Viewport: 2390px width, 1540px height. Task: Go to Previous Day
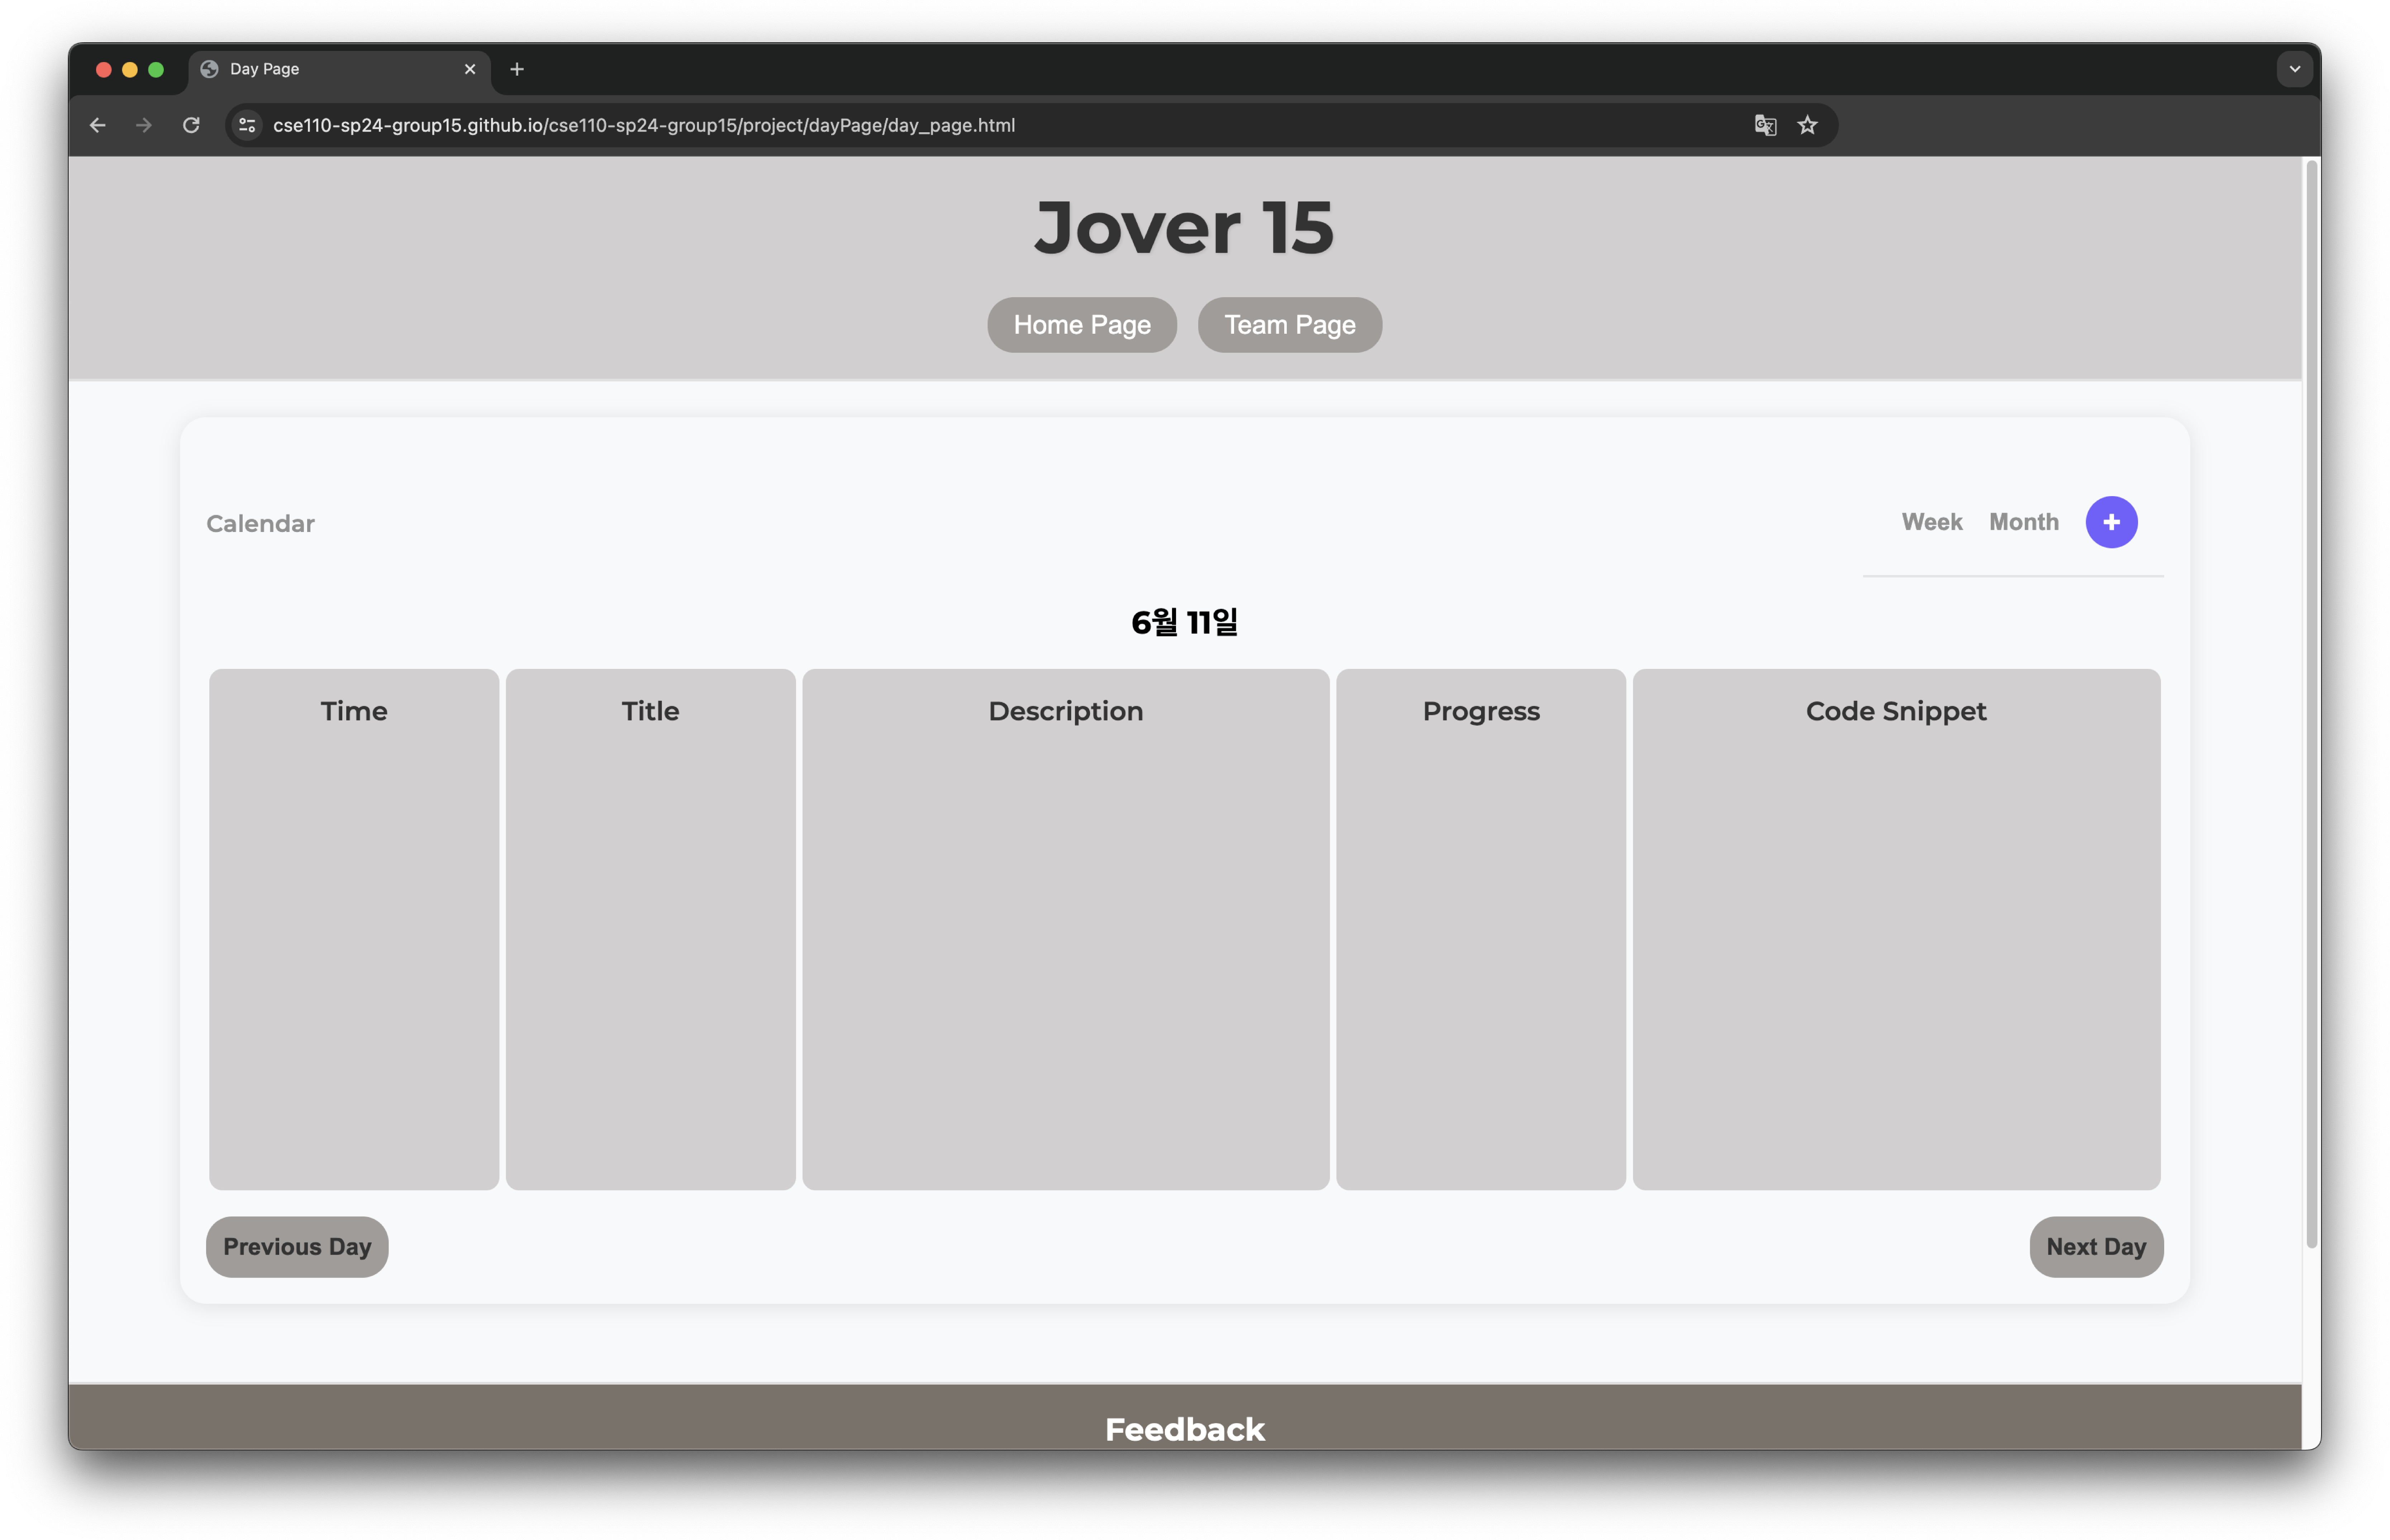pyautogui.click(x=296, y=1246)
